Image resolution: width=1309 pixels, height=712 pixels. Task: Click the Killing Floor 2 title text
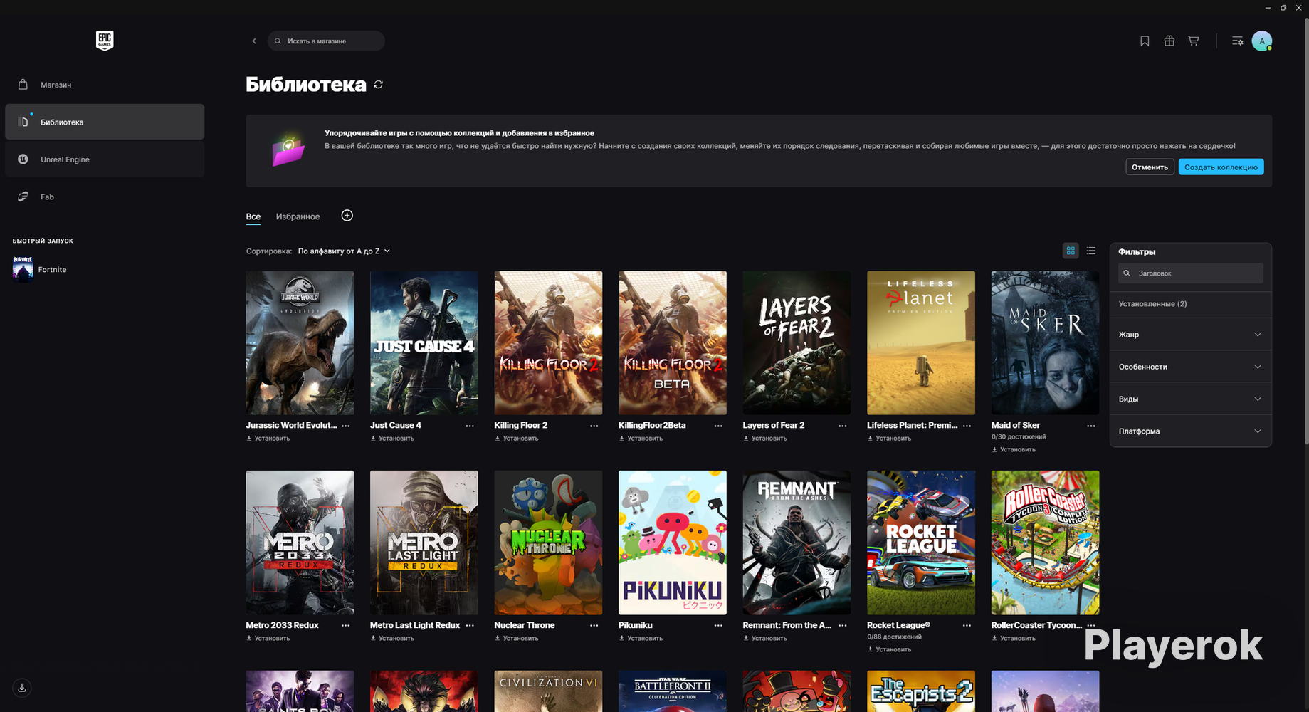coord(521,426)
